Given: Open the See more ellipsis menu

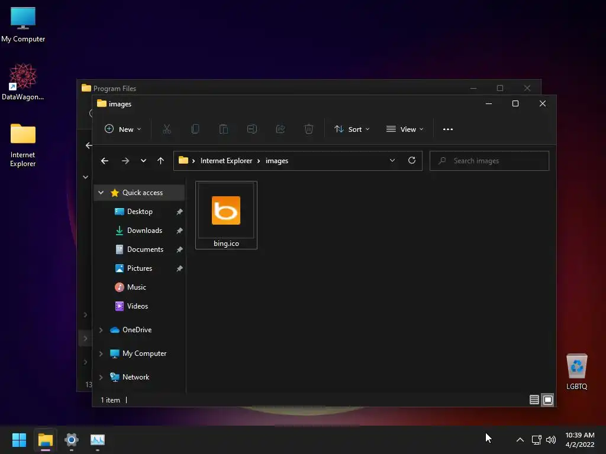Looking at the screenshot, I should (x=448, y=129).
